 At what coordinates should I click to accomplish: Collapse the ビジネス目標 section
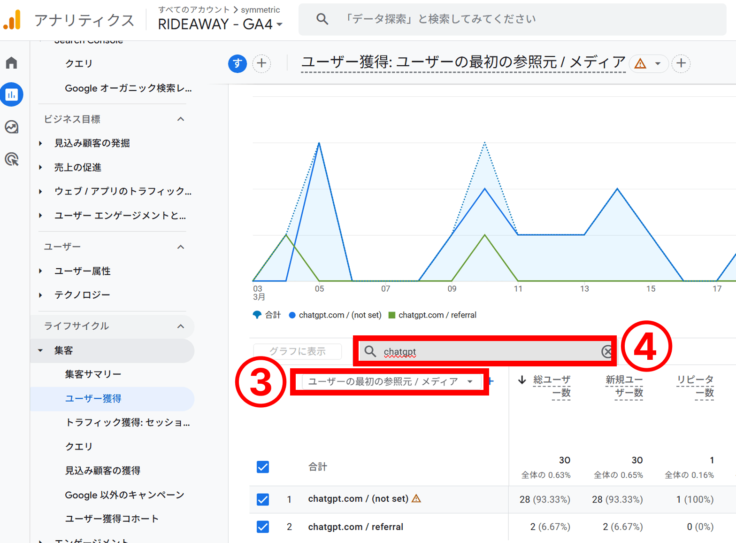tap(181, 119)
